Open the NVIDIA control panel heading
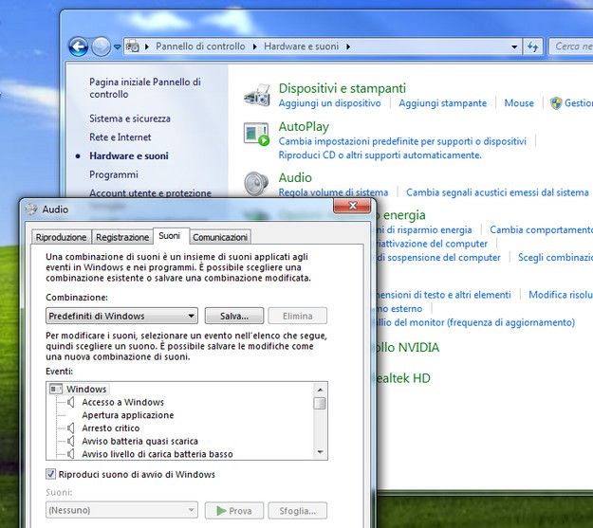593x528 pixels. tap(408, 347)
